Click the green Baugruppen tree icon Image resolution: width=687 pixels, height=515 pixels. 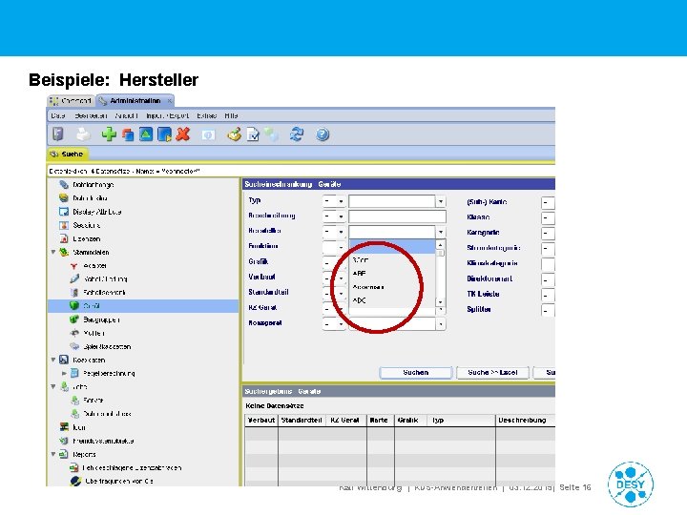point(74,319)
